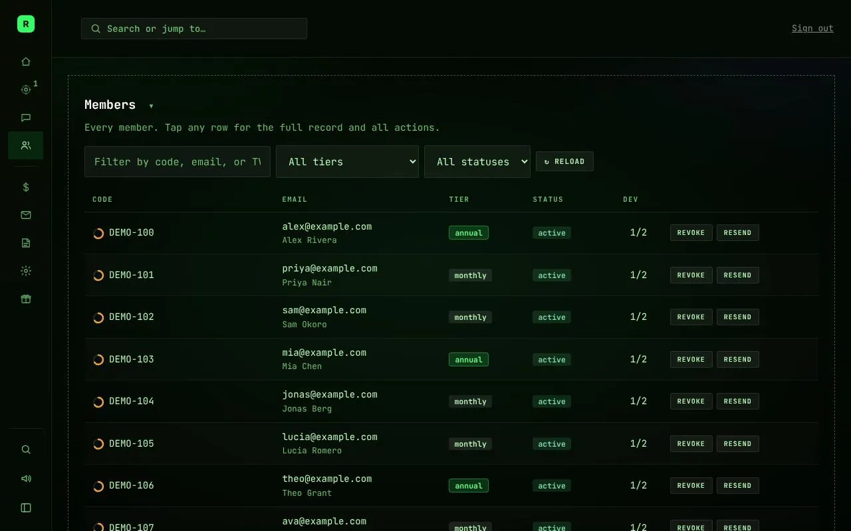Revoke access for DEMO-104

691,401
